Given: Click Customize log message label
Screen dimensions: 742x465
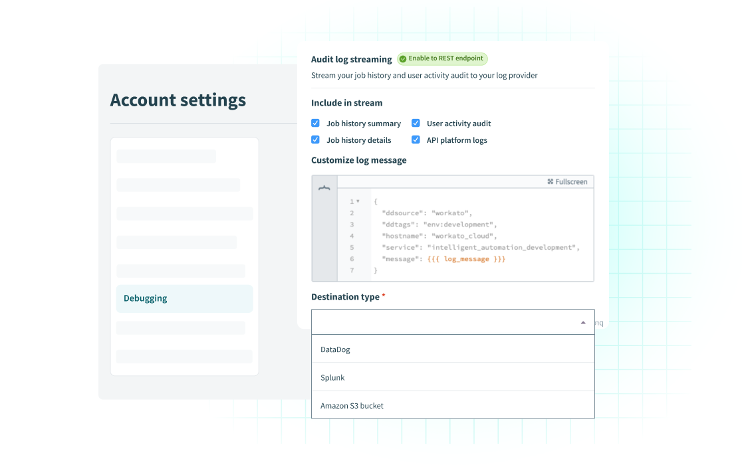Looking at the screenshot, I should point(358,160).
